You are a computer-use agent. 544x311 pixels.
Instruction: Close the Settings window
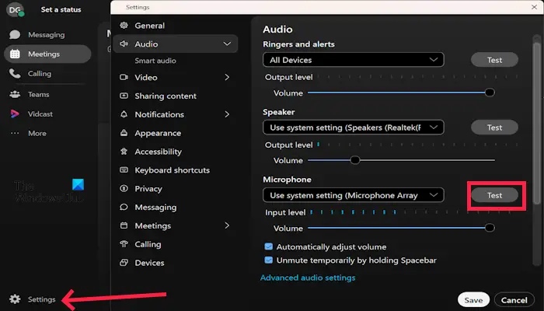tap(535, 7)
